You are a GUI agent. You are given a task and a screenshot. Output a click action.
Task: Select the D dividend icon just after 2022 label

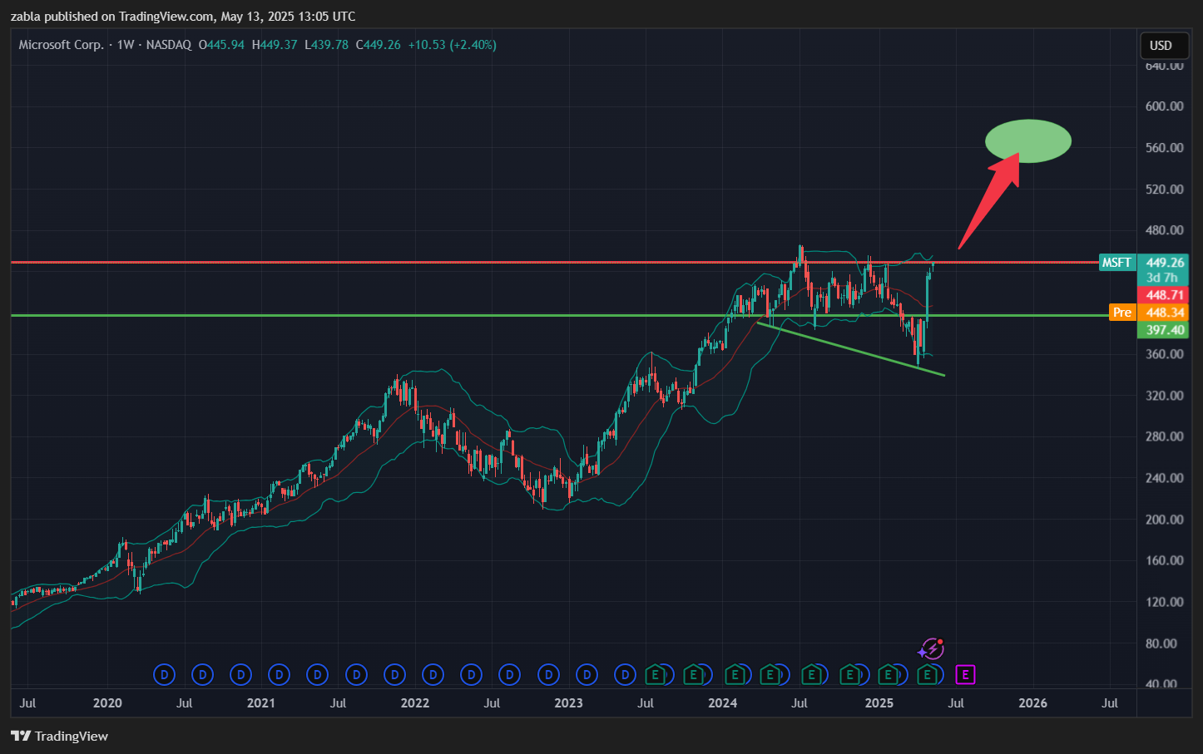tap(433, 674)
